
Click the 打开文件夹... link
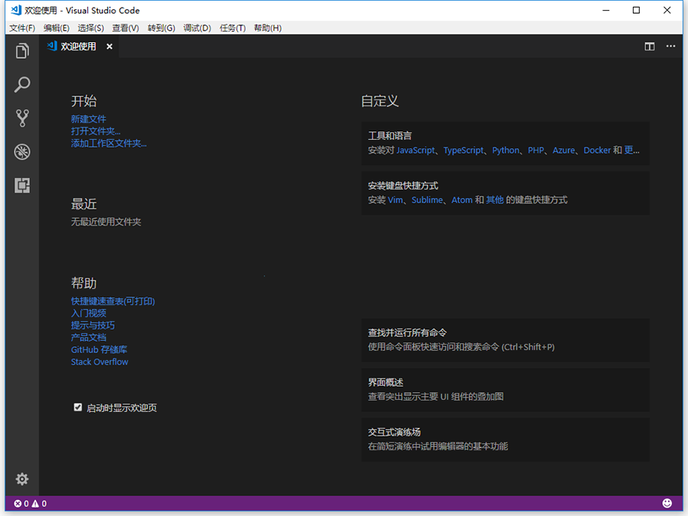pos(96,131)
